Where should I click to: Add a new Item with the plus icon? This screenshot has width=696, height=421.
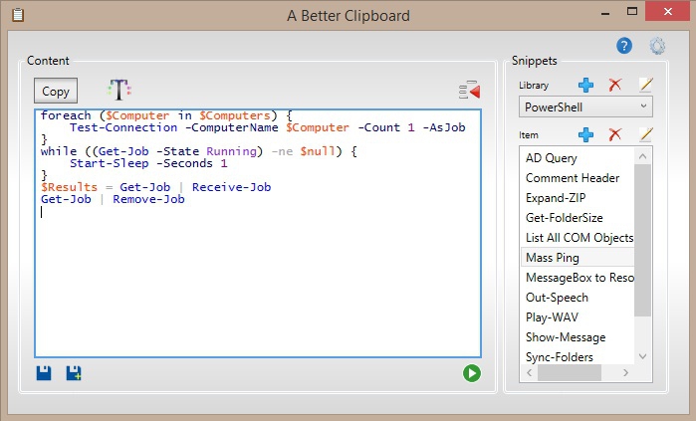[585, 134]
